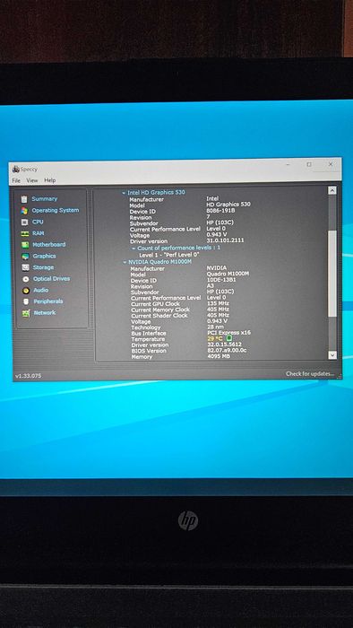Maximize the Speccy window
353x628 pixels.
(x=308, y=164)
